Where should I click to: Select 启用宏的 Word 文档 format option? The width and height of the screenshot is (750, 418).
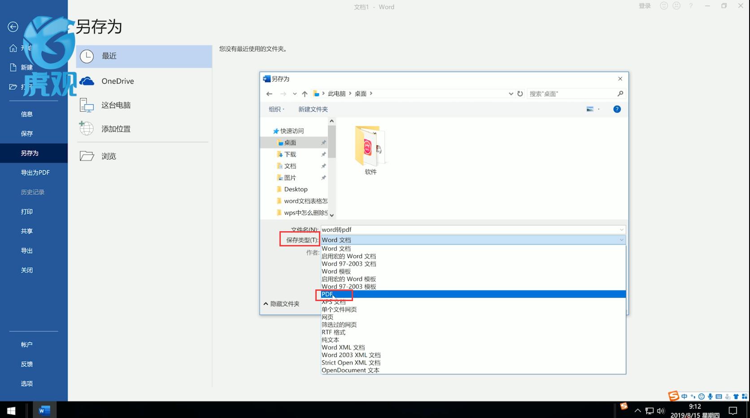473,256
